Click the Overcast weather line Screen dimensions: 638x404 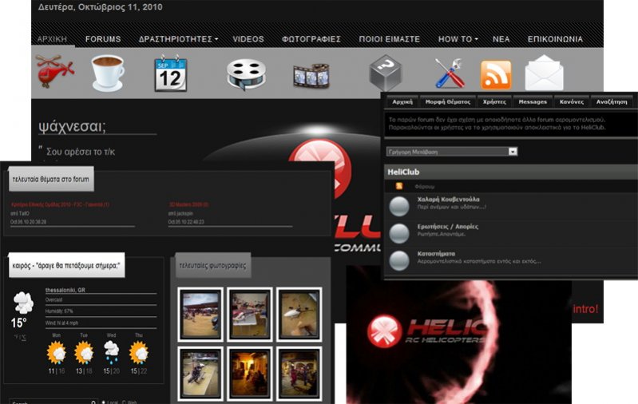[53, 300]
